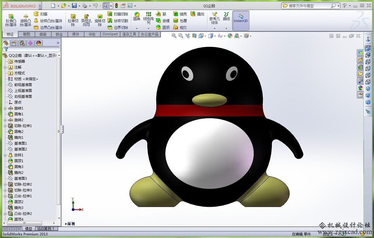This screenshot has width=374, height=238.
Task: Click the 圆顶 dome tool in the ribbon
Action: (163, 28)
